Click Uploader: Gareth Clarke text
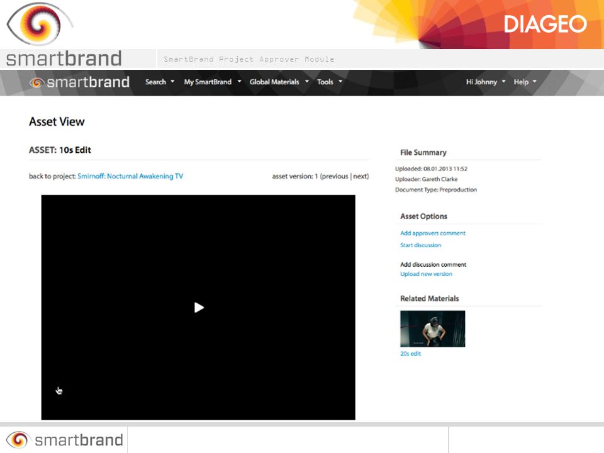Viewport: 604px width, 453px height. (426, 179)
